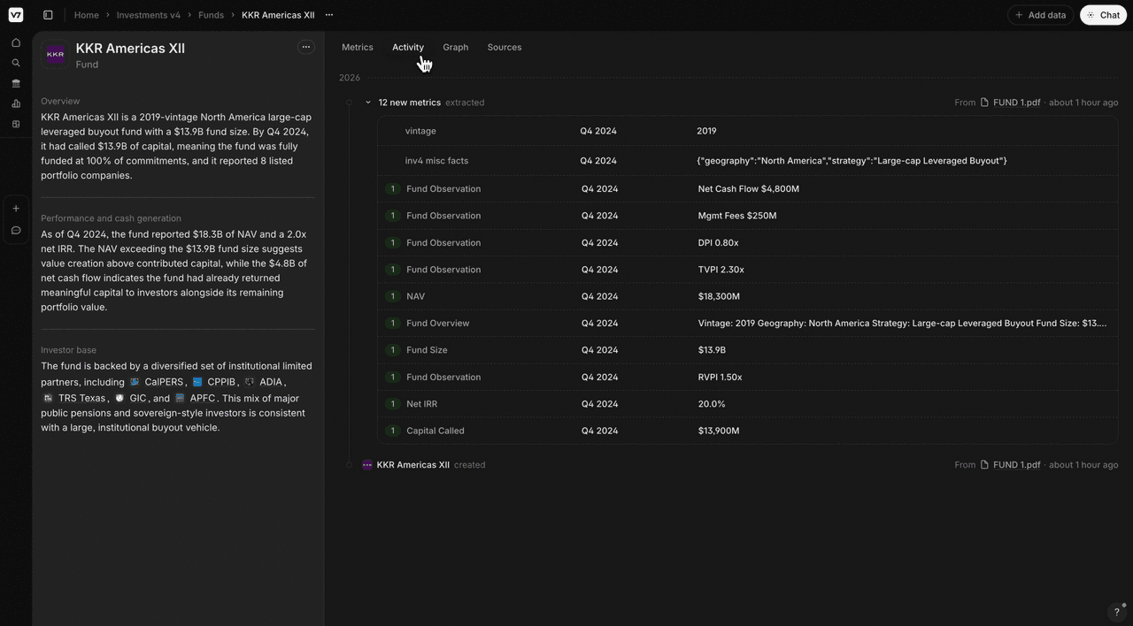Open the breadcrumb more options ellipsis

pos(329,15)
